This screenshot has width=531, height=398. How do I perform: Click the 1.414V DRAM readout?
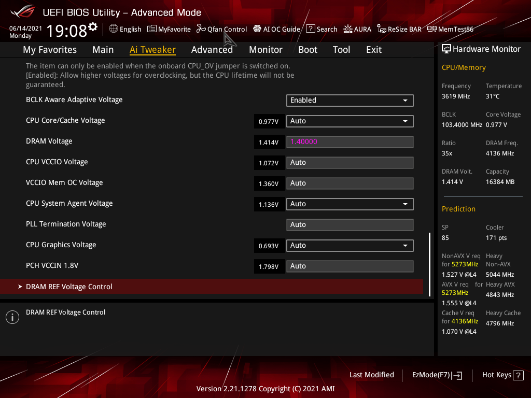269,142
